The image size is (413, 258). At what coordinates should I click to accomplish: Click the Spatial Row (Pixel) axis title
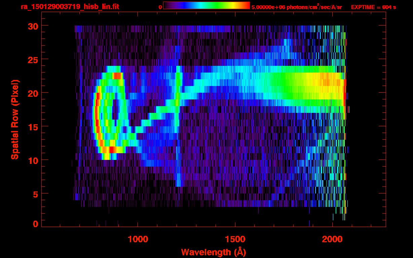tap(15, 119)
